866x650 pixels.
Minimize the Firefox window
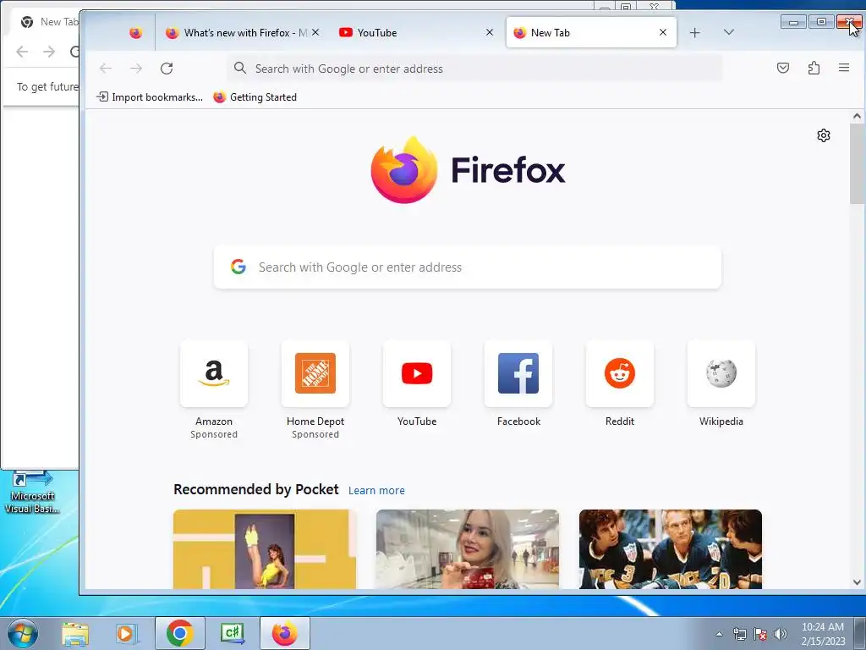click(793, 22)
